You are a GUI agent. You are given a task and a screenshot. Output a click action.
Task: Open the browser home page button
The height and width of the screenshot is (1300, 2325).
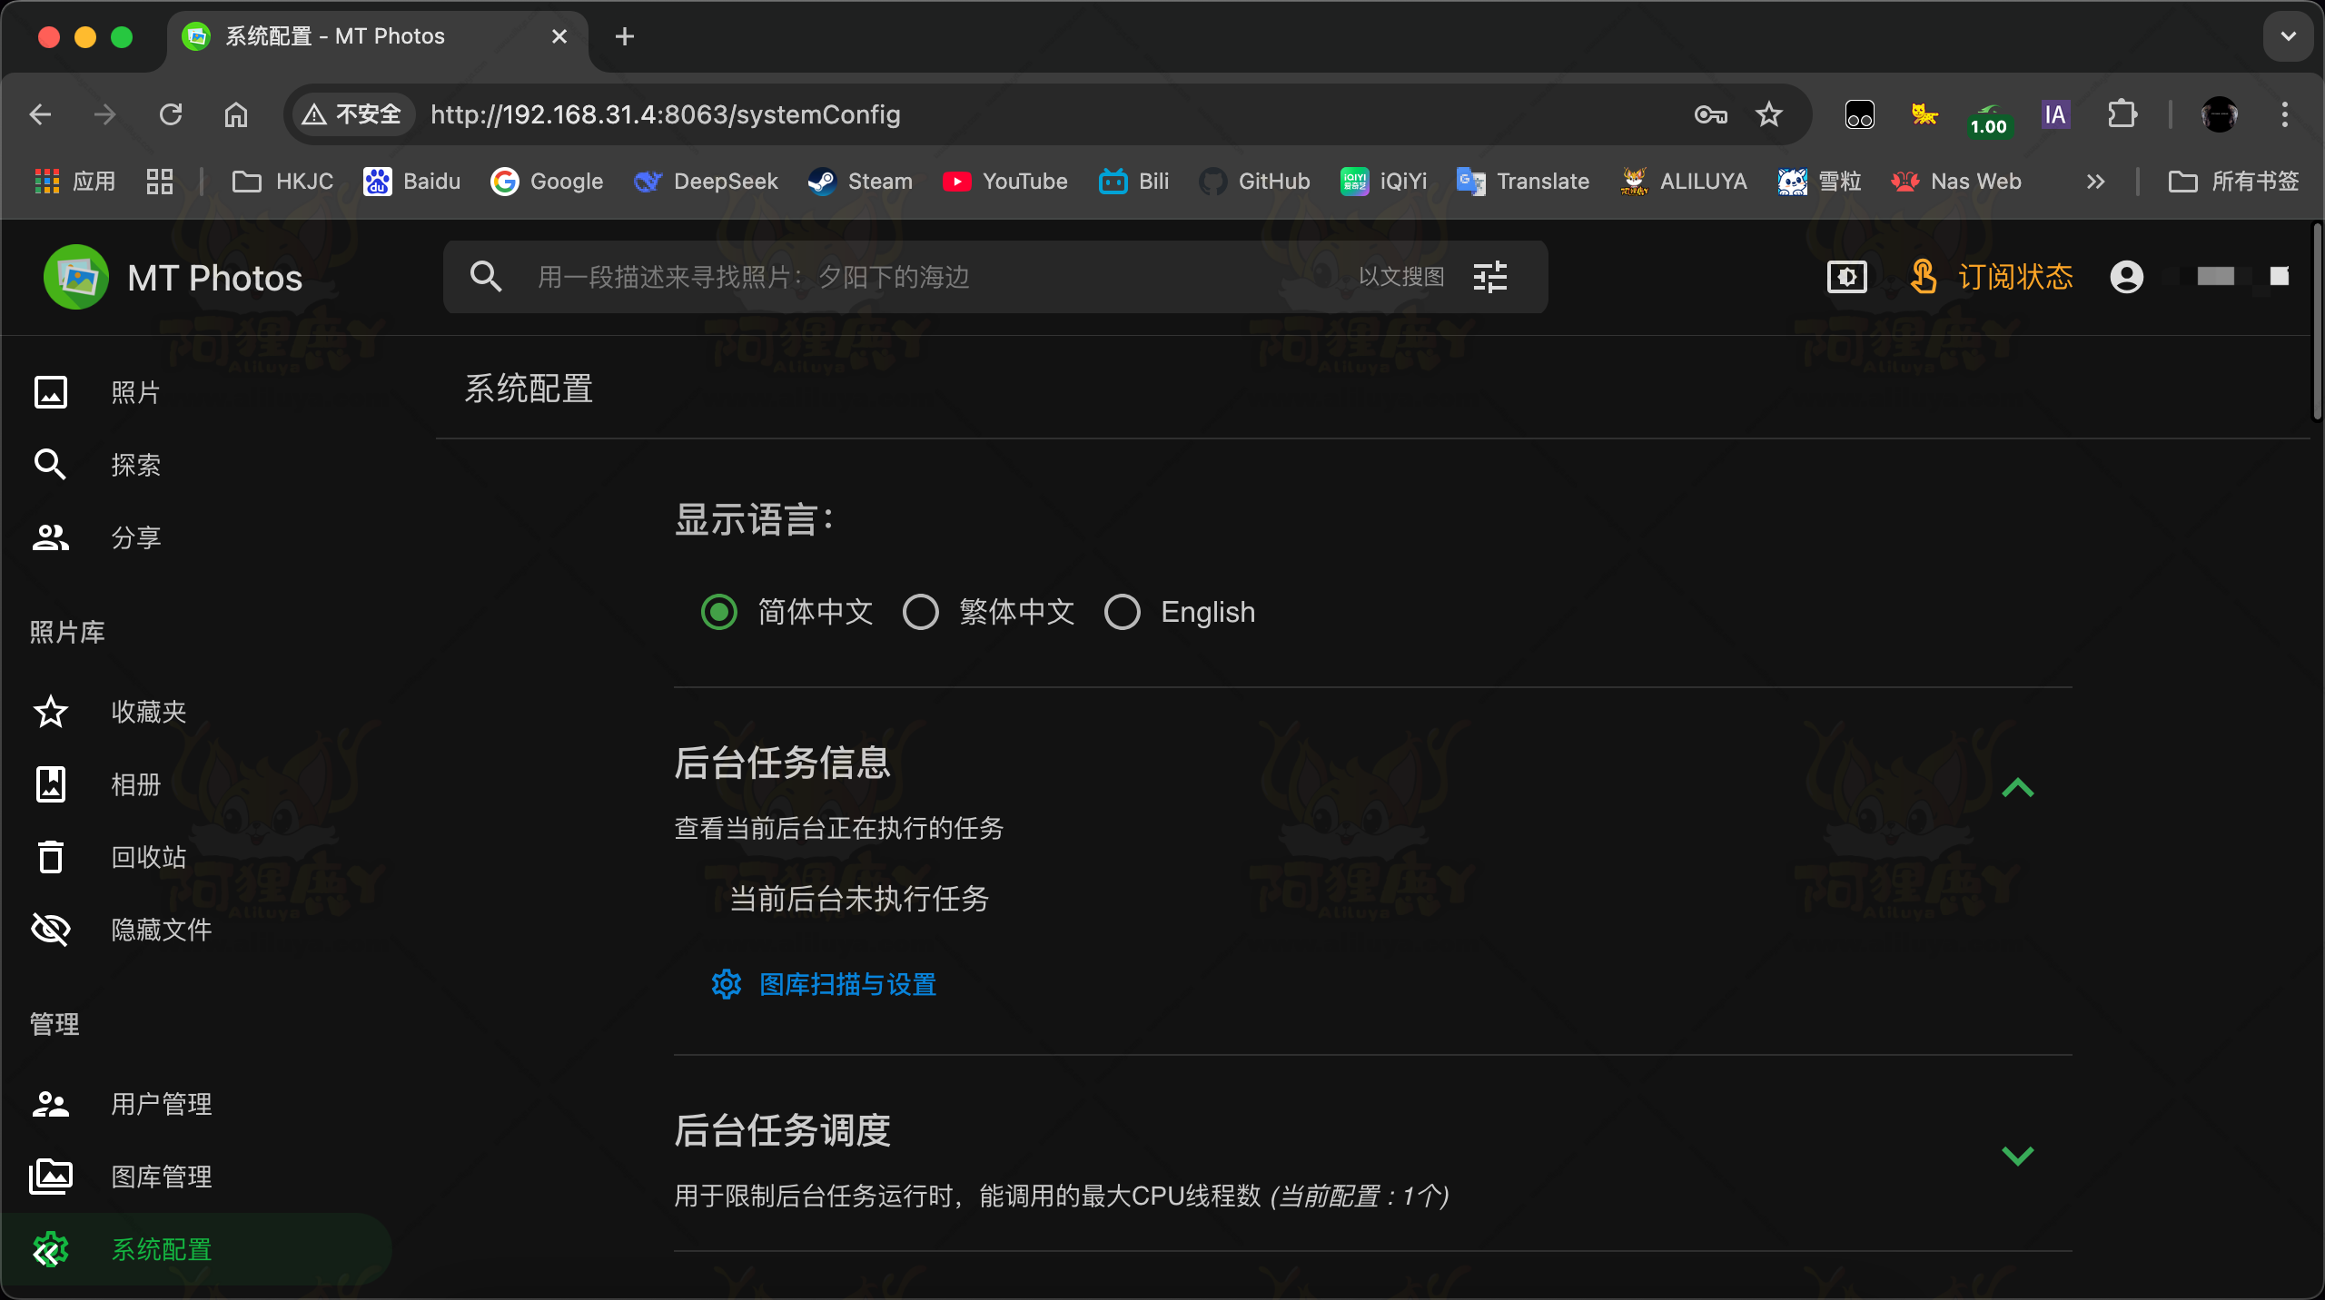pos(236,114)
